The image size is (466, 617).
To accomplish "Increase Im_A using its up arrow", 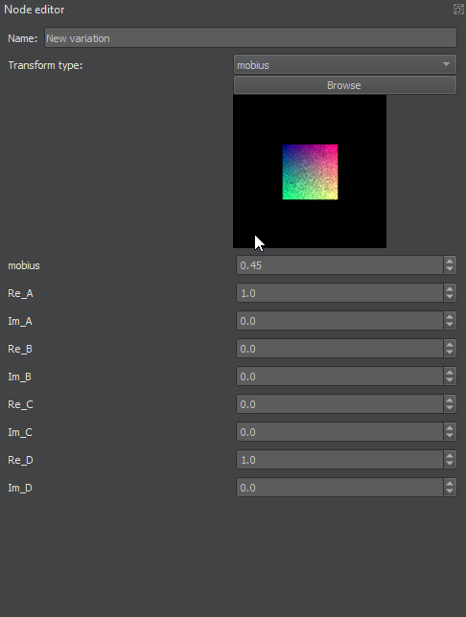I will tap(450, 316).
